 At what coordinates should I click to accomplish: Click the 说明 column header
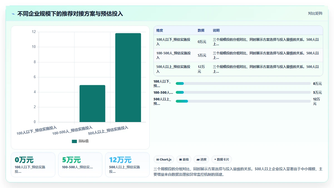tap(216, 31)
